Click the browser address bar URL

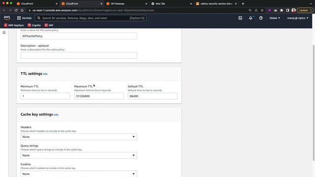tap(93, 10)
